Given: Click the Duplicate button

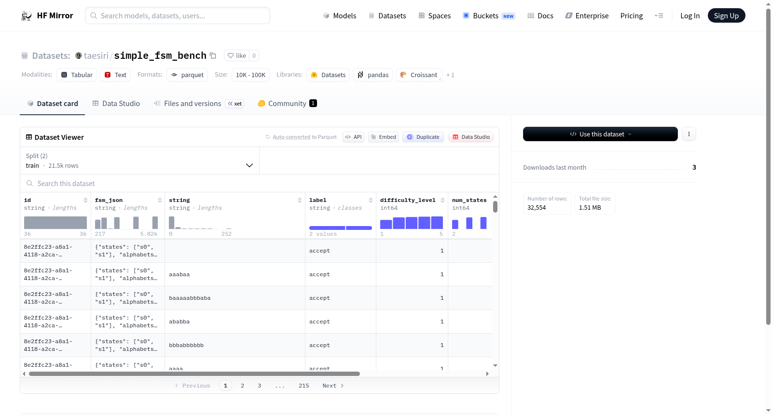Looking at the screenshot, I should tap(423, 137).
